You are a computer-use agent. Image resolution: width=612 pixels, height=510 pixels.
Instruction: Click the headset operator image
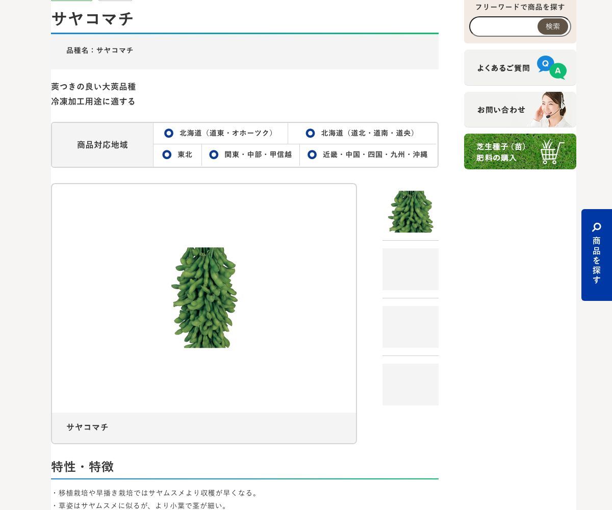(x=550, y=110)
